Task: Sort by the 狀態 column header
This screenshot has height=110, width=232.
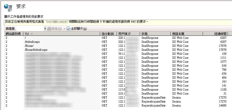Action: [155, 34]
